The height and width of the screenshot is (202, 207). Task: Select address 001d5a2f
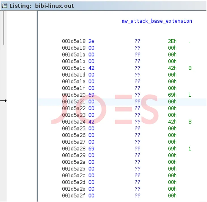coord(74,196)
